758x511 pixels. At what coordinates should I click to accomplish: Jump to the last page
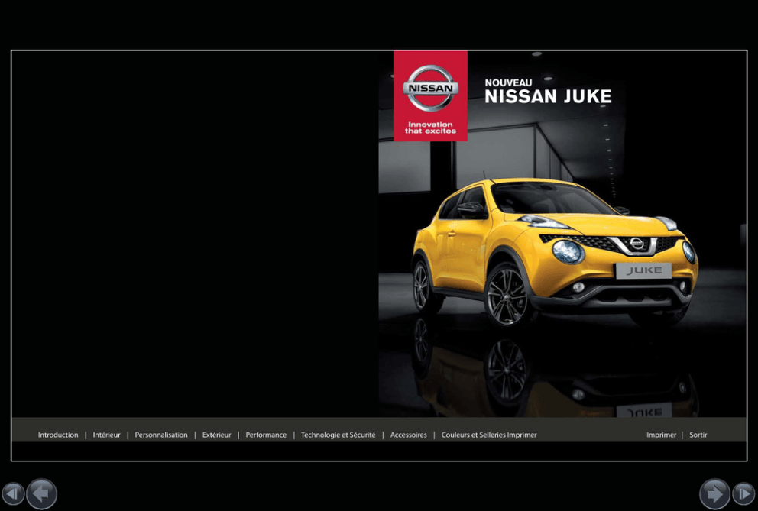tap(743, 493)
